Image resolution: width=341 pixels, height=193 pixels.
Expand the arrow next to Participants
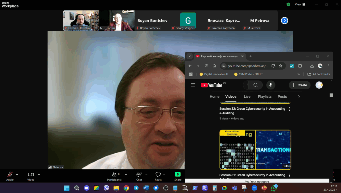pyautogui.click(x=126, y=174)
